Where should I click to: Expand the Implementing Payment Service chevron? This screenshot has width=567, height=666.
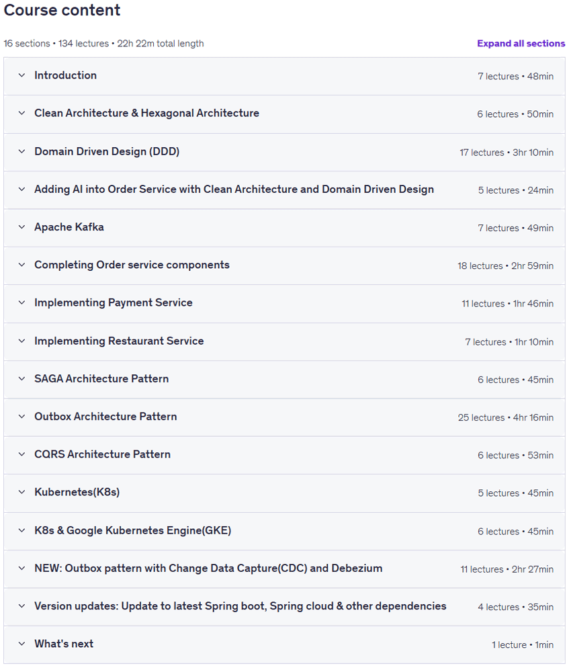(21, 303)
